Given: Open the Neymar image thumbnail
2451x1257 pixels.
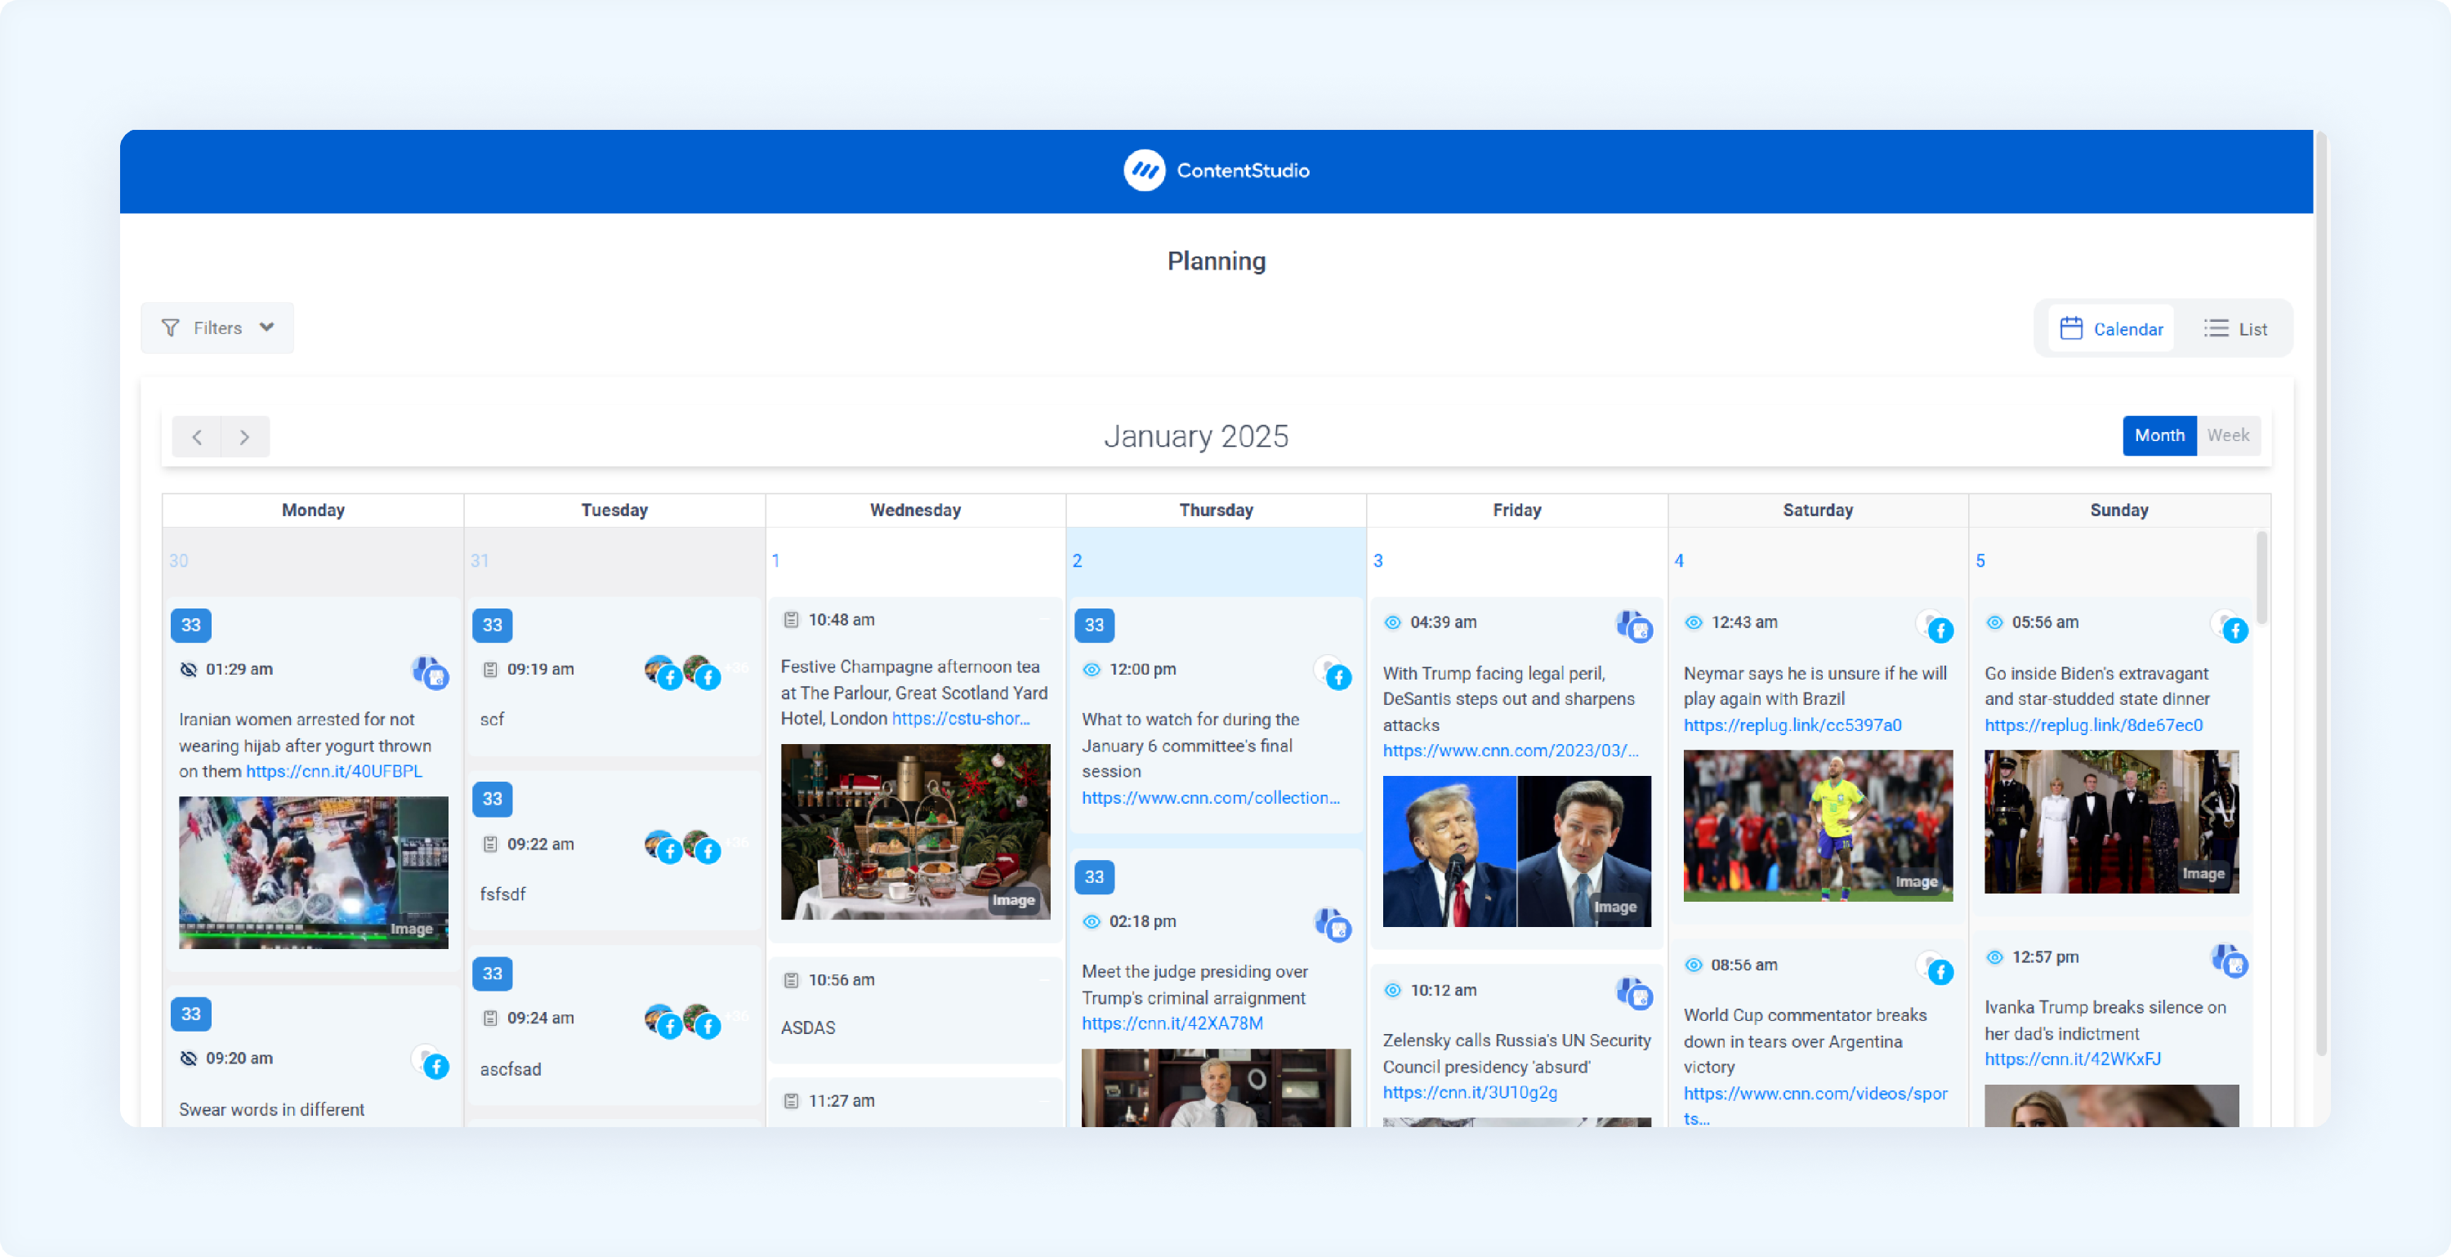Looking at the screenshot, I should [x=1817, y=826].
